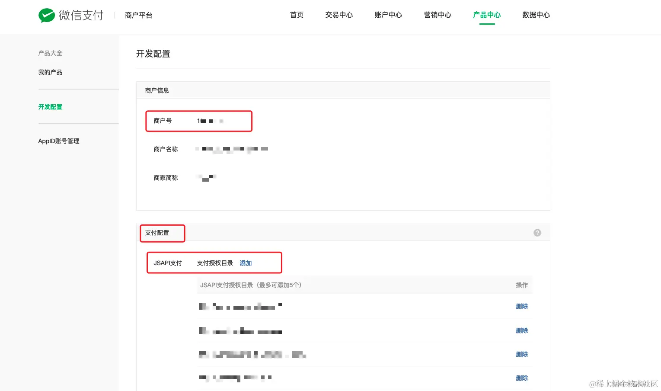Click the 操作 column header

click(522, 285)
